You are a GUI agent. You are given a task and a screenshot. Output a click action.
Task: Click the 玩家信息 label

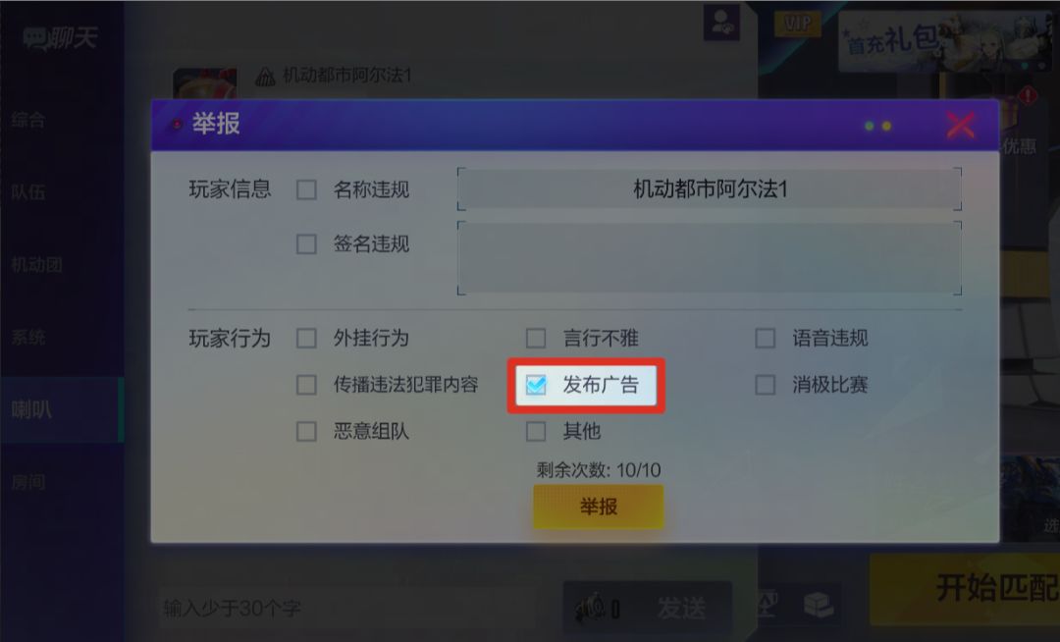230,189
